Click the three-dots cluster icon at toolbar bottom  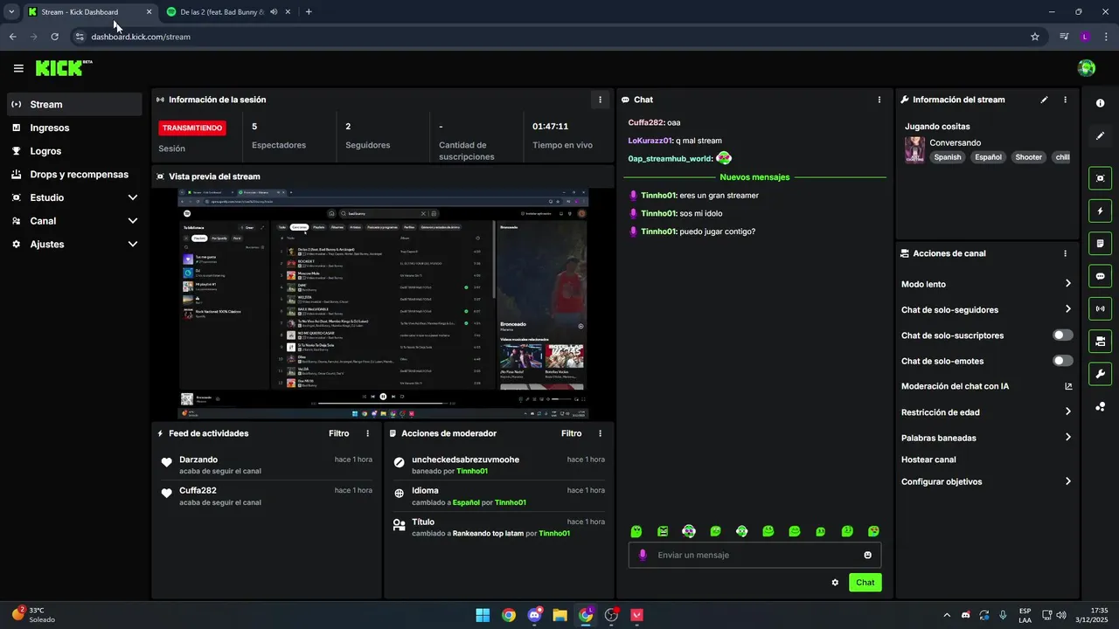1100,407
